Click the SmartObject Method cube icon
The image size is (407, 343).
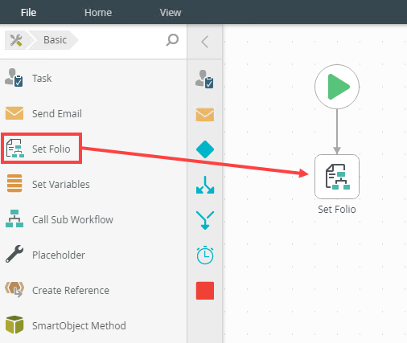point(14,325)
